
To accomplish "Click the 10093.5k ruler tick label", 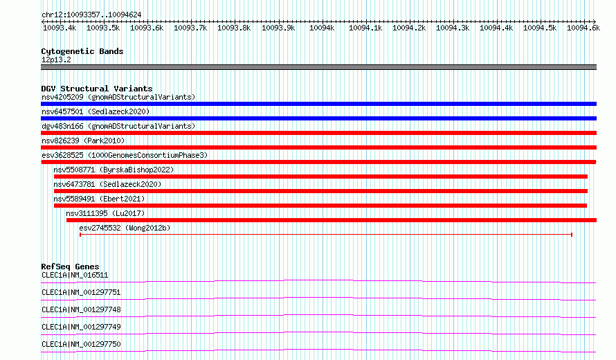I will (x=103, y=28).
